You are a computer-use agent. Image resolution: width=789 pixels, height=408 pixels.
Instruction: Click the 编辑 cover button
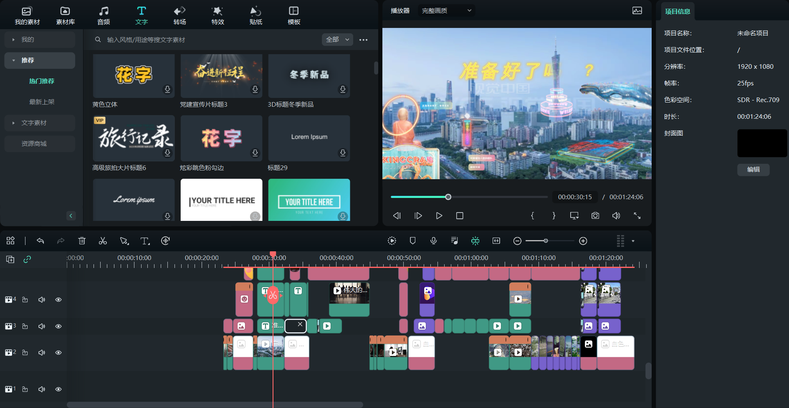pos(753,170)
